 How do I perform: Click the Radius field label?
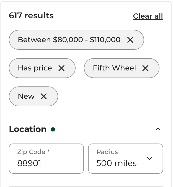(x=107, y=152)
